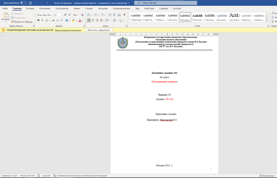The image size is (277, 178).
Task: Click the borders icon
Action: tap(121, 20)
